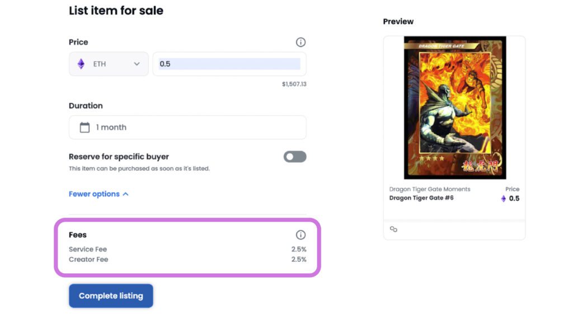
Task: Click the Creator Fee row
Action: (x=187, y=259)
